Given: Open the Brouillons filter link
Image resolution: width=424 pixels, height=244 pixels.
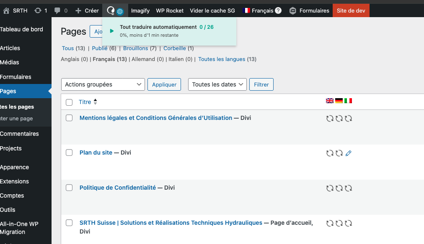Looking at the screenshot, I should (x=135, y=48).
